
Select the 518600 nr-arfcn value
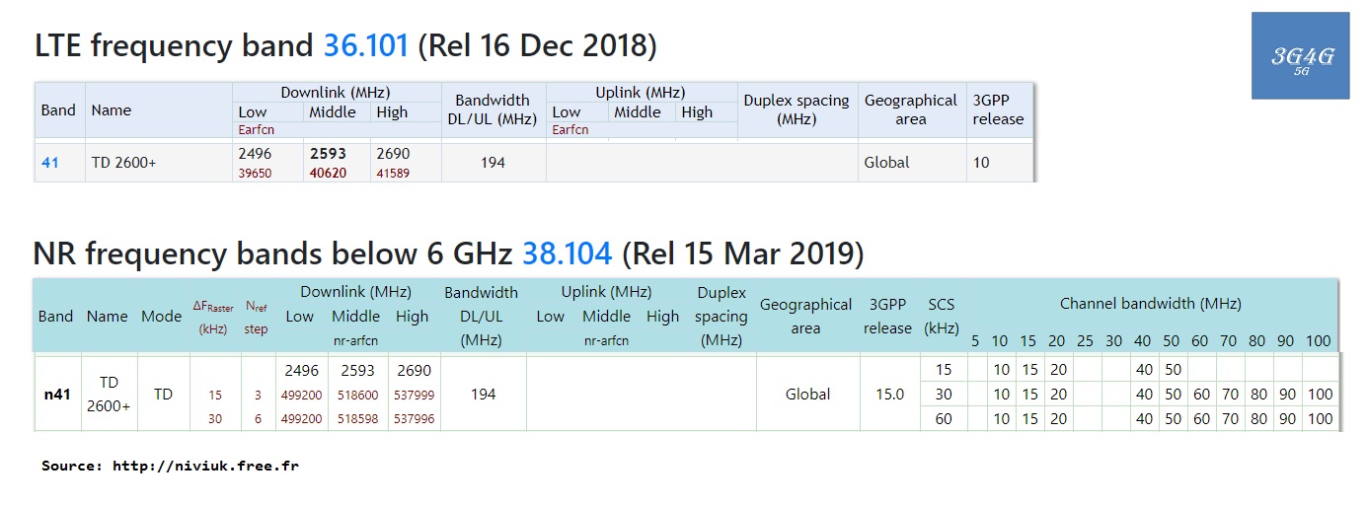tap(355, 395)
